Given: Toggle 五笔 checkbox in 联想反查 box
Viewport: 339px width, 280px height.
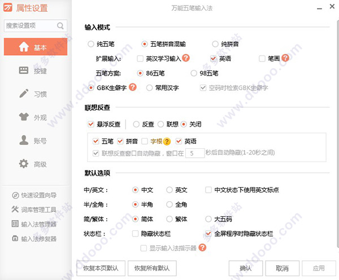Looking at the screenshot, I should pyautogui.click(x=96, y=141).
